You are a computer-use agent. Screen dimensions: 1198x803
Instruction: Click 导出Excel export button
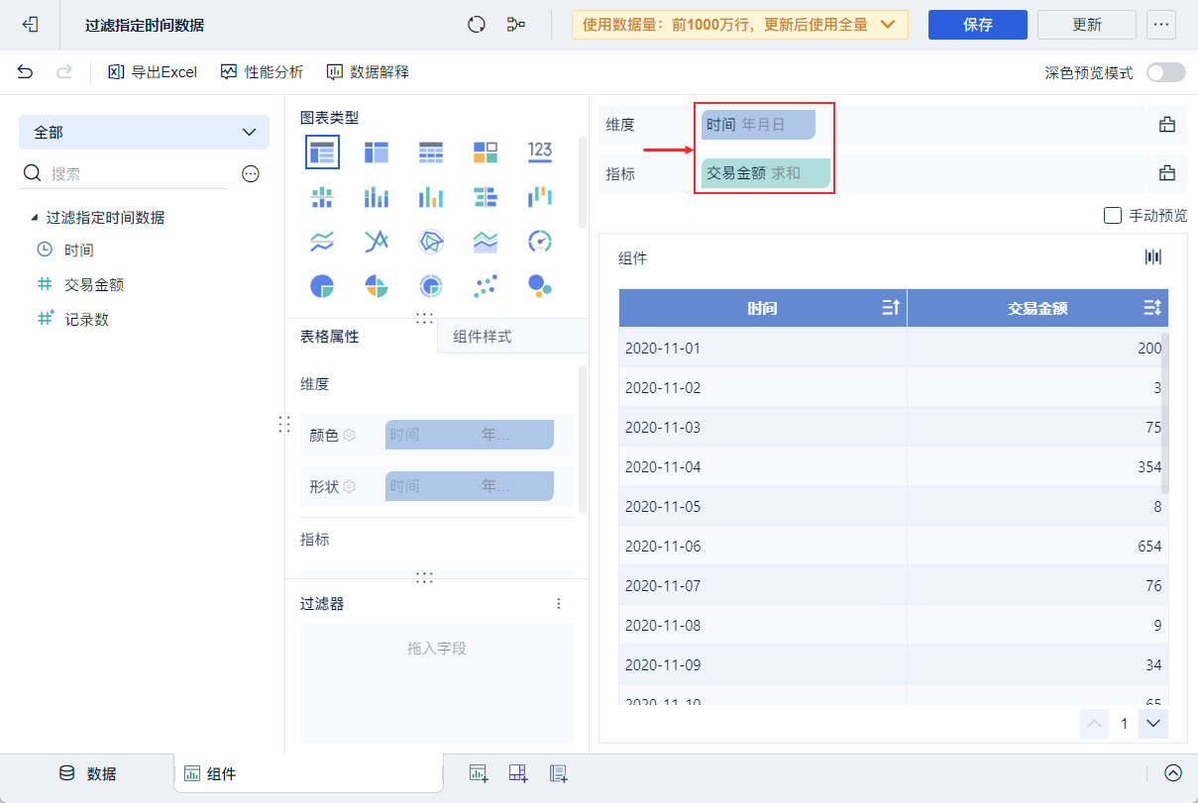[153, 71]
